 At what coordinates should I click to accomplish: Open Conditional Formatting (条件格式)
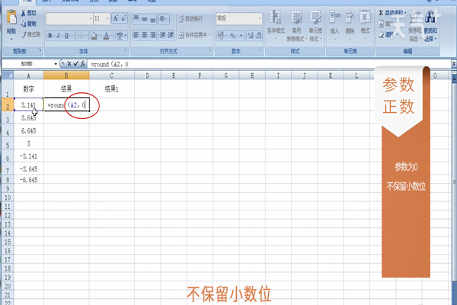tap(276, 25)
